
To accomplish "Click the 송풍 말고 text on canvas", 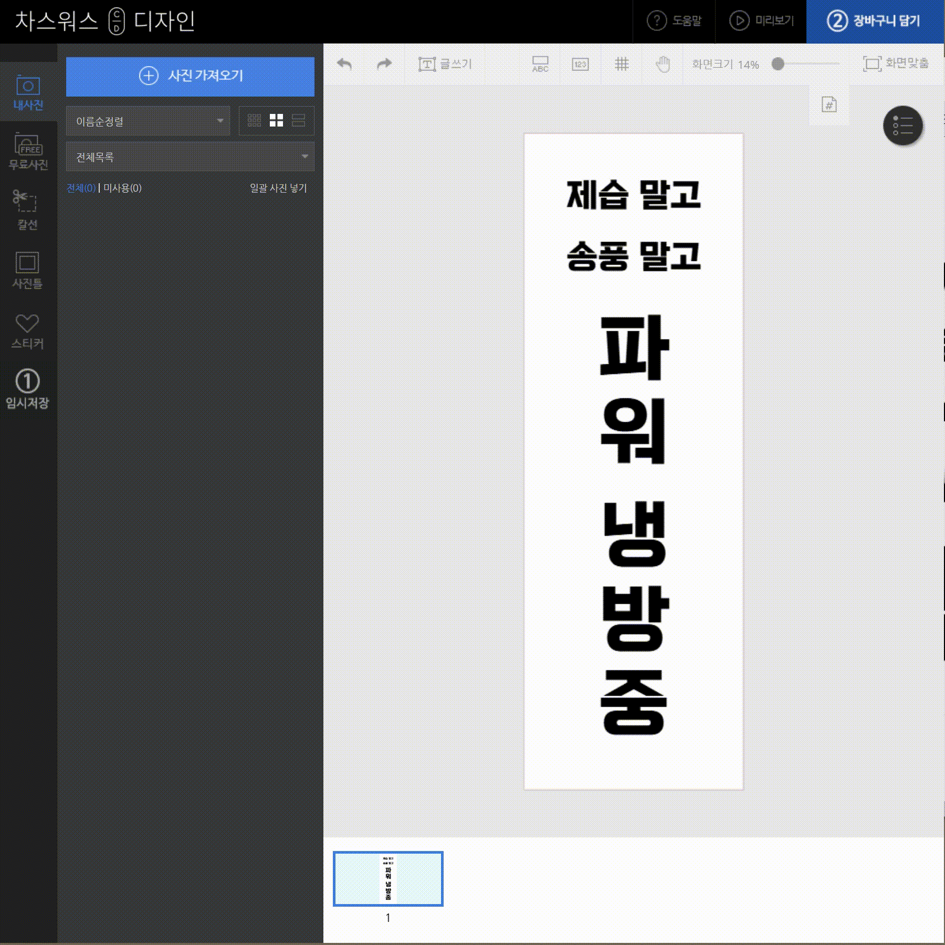I will click(633, 256).
